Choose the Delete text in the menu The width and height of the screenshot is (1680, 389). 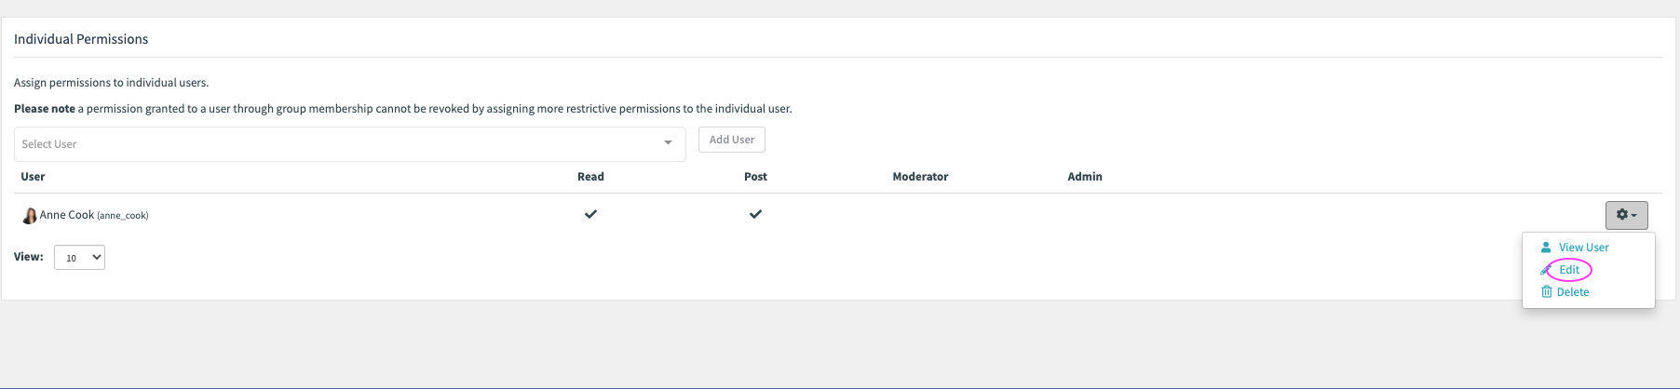tap(1572, 292)
